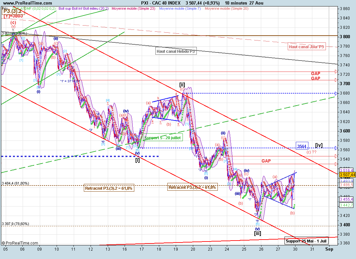The width and height of the screenshot is (356, 259).
Task: Click the Haut canal Hebdo P3 label
Action: click(176, 51)
